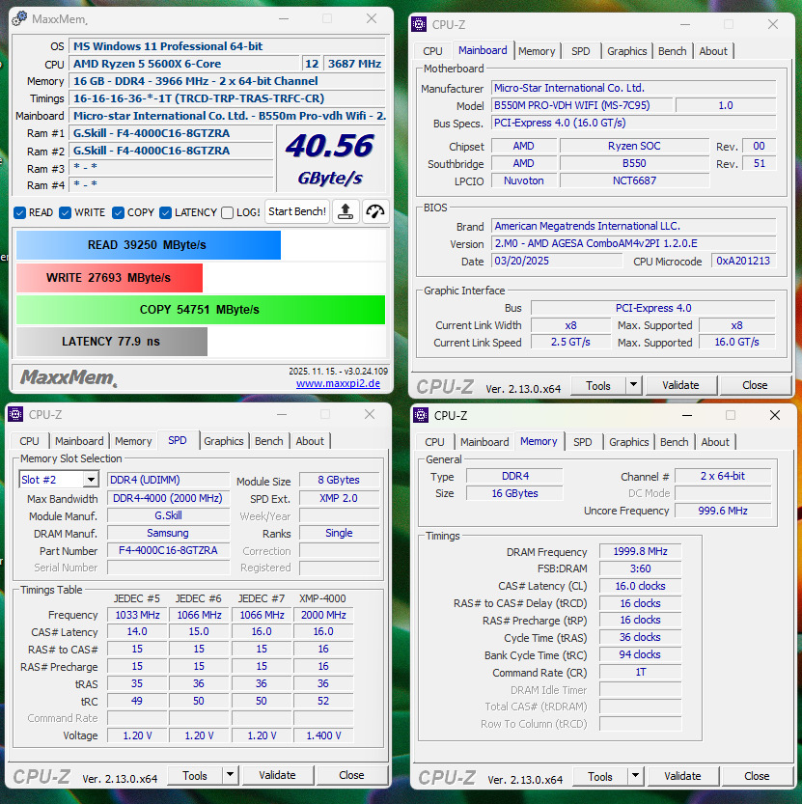Toggle the LATENCY checkbox in MaxxMem
802x804 pixels.
166,212
